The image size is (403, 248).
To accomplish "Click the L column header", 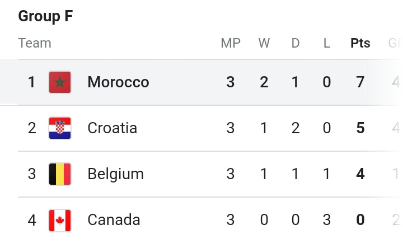I will point(327,43).
